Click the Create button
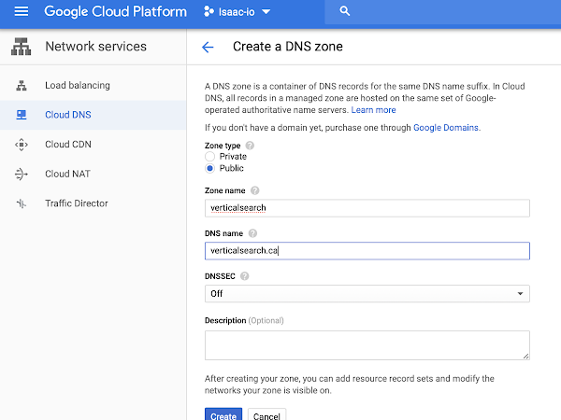 pyautogui.click(x=223, y=415)
